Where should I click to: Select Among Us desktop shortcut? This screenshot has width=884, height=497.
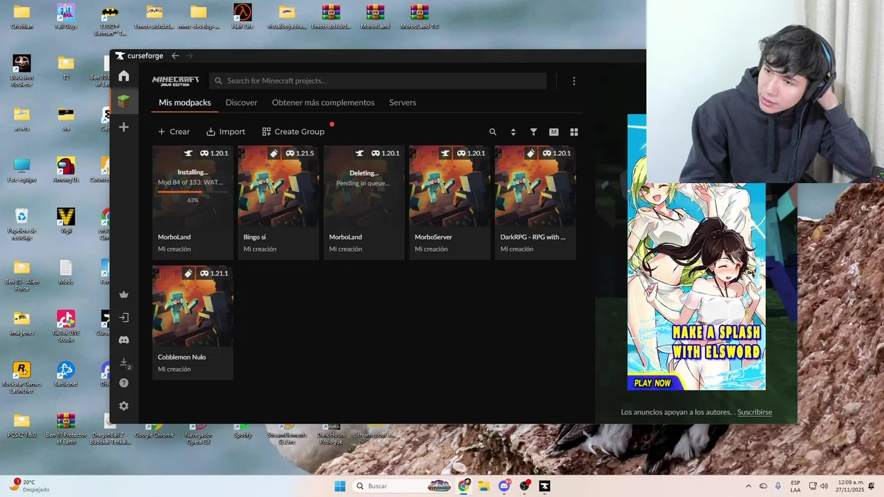click(66, 170)
